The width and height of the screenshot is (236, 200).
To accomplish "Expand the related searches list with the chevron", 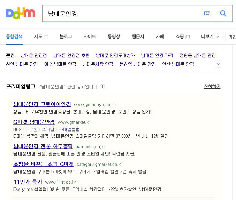I will (218, 64).
